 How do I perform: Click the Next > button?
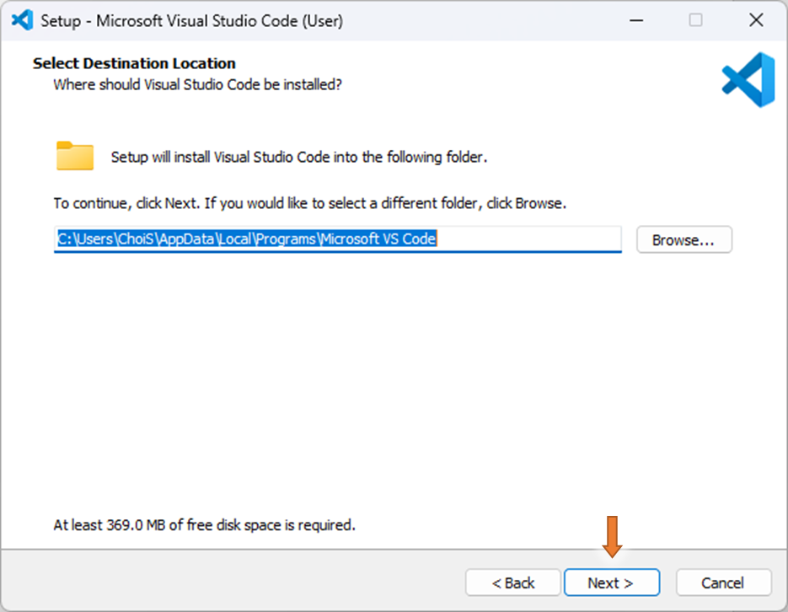point(612,582)
